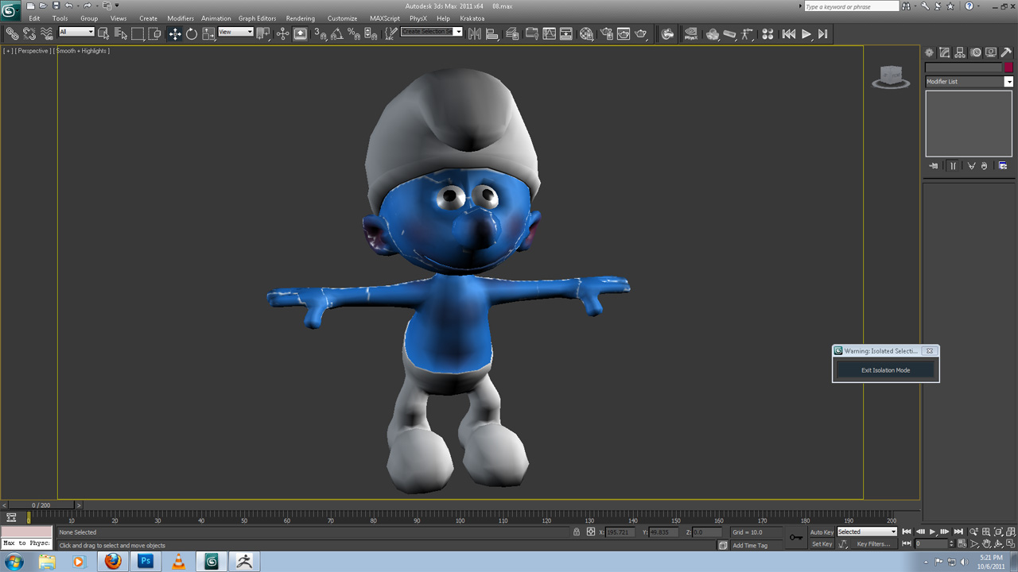The height and width of the screenshot is (572, 1018).
Task: Open the Rendering menu
Action: tap(300, 17)
